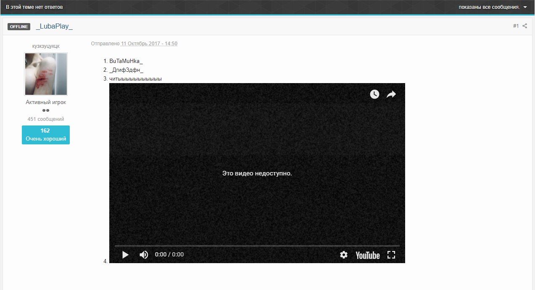Click the #1 post permalink
Image resolution: width=535 pixels, height=290 pixels.
[x=516, y=26]
